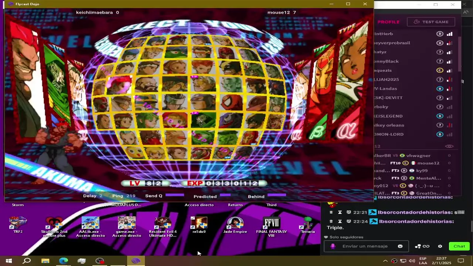Click the purple microphone icon in chat input
Image resolution: width=473 pixels, height=266 pixels.
pos(333,246)
